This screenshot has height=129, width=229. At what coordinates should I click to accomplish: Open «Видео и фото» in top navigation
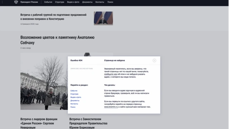point(73,2)
